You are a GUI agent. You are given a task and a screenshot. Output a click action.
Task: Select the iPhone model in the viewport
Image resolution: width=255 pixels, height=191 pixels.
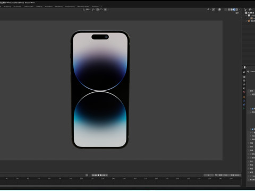(x=100, y=89)
